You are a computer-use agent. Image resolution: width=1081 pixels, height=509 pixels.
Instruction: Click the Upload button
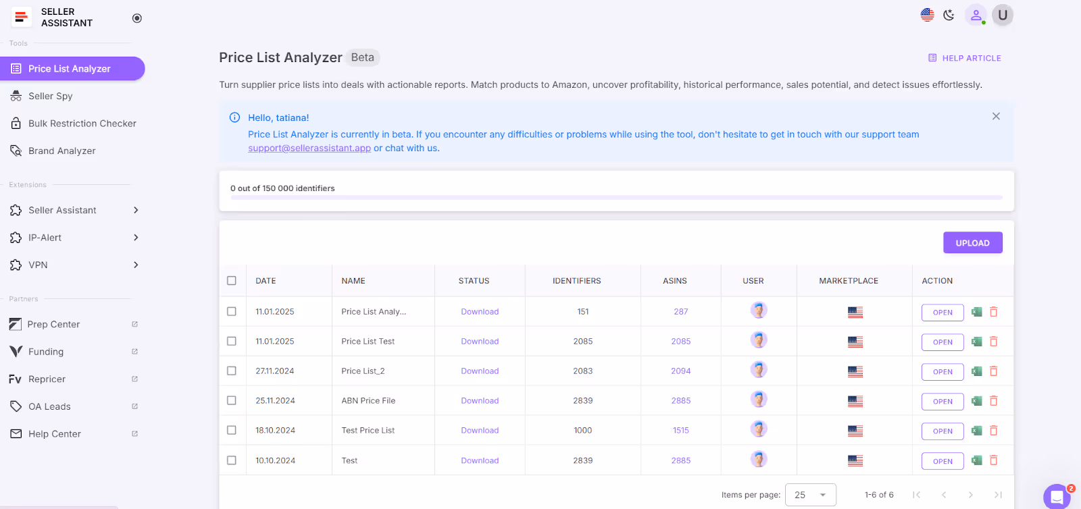point(973,243)
